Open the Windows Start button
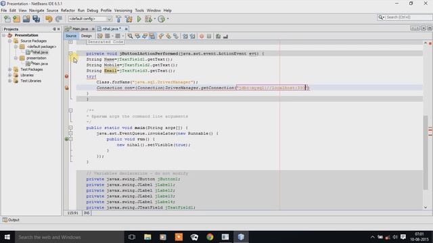Viewport: 433px width, 243px height. tap(7, 237)
